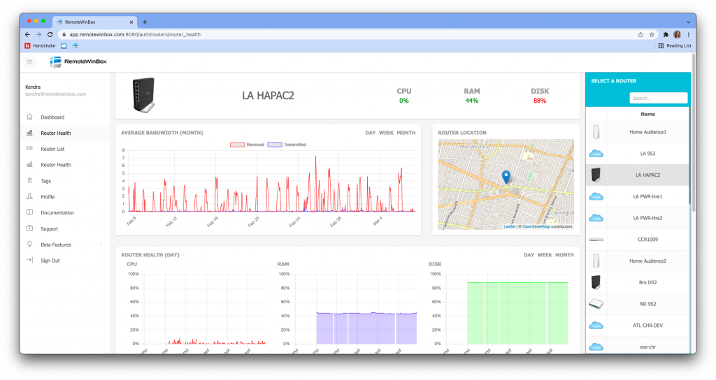Click the kendra@remotewinbox.com email text
The width and height of the screenshot is (716, 380).
56,94
